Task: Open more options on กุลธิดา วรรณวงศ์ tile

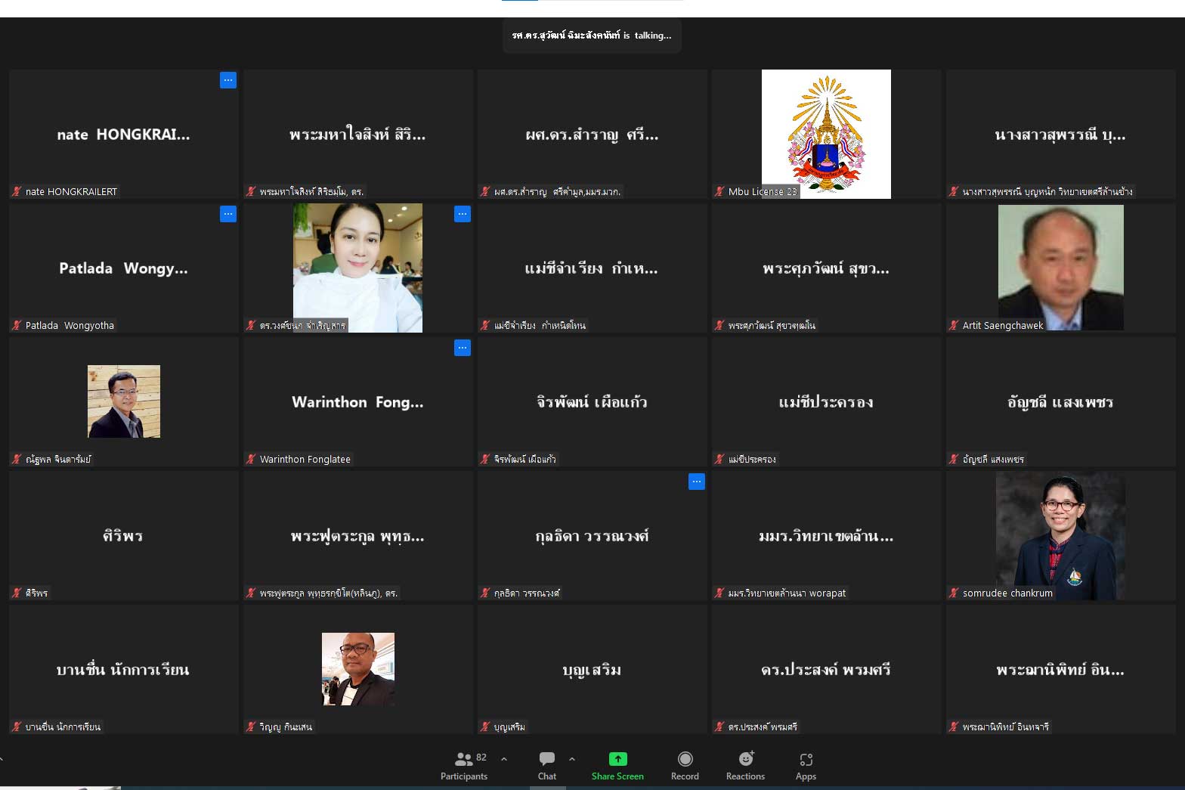Action: pos(697,482)
